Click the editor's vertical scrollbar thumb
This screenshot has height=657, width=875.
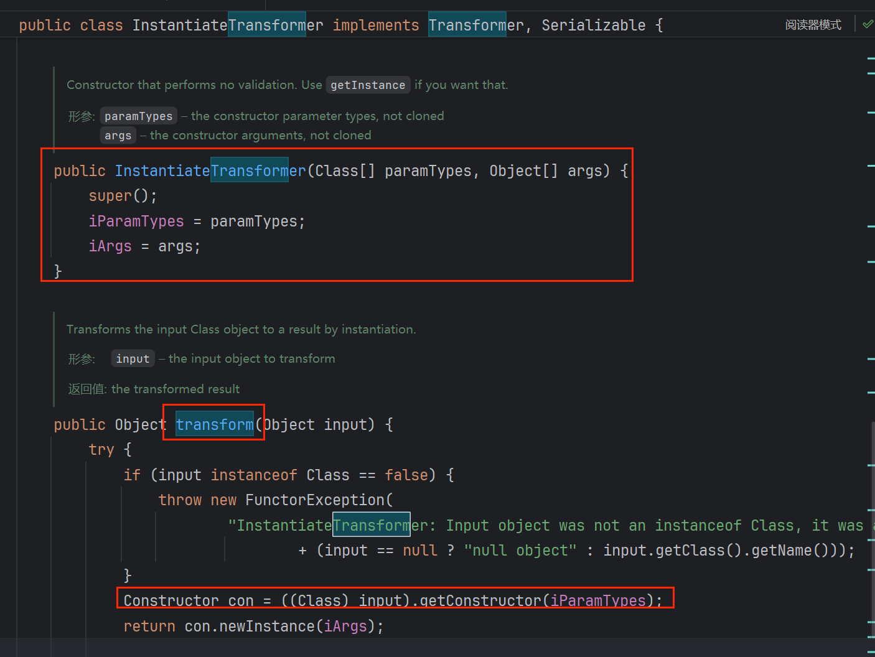point(873,529)
